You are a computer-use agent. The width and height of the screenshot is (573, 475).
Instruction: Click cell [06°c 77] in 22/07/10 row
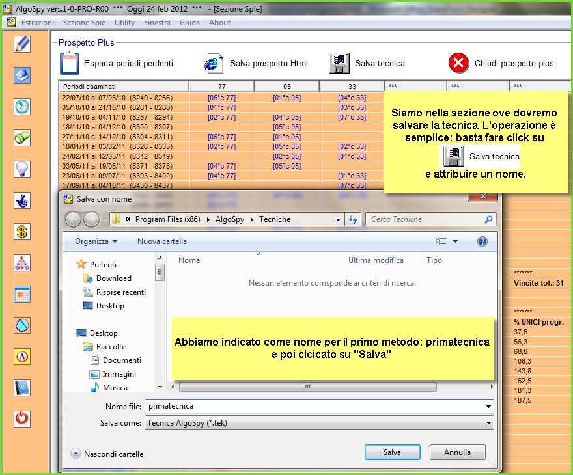coord(221,98)
